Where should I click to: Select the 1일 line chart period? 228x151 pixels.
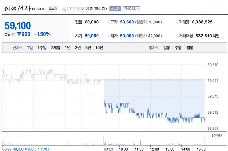pyautogui.click(x=30, y=47)
